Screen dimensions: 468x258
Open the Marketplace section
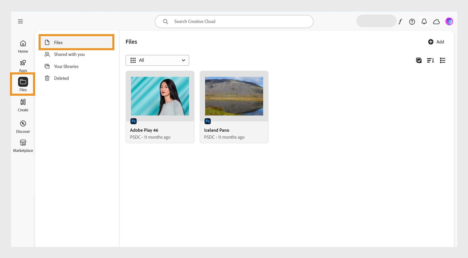(23, 146)
